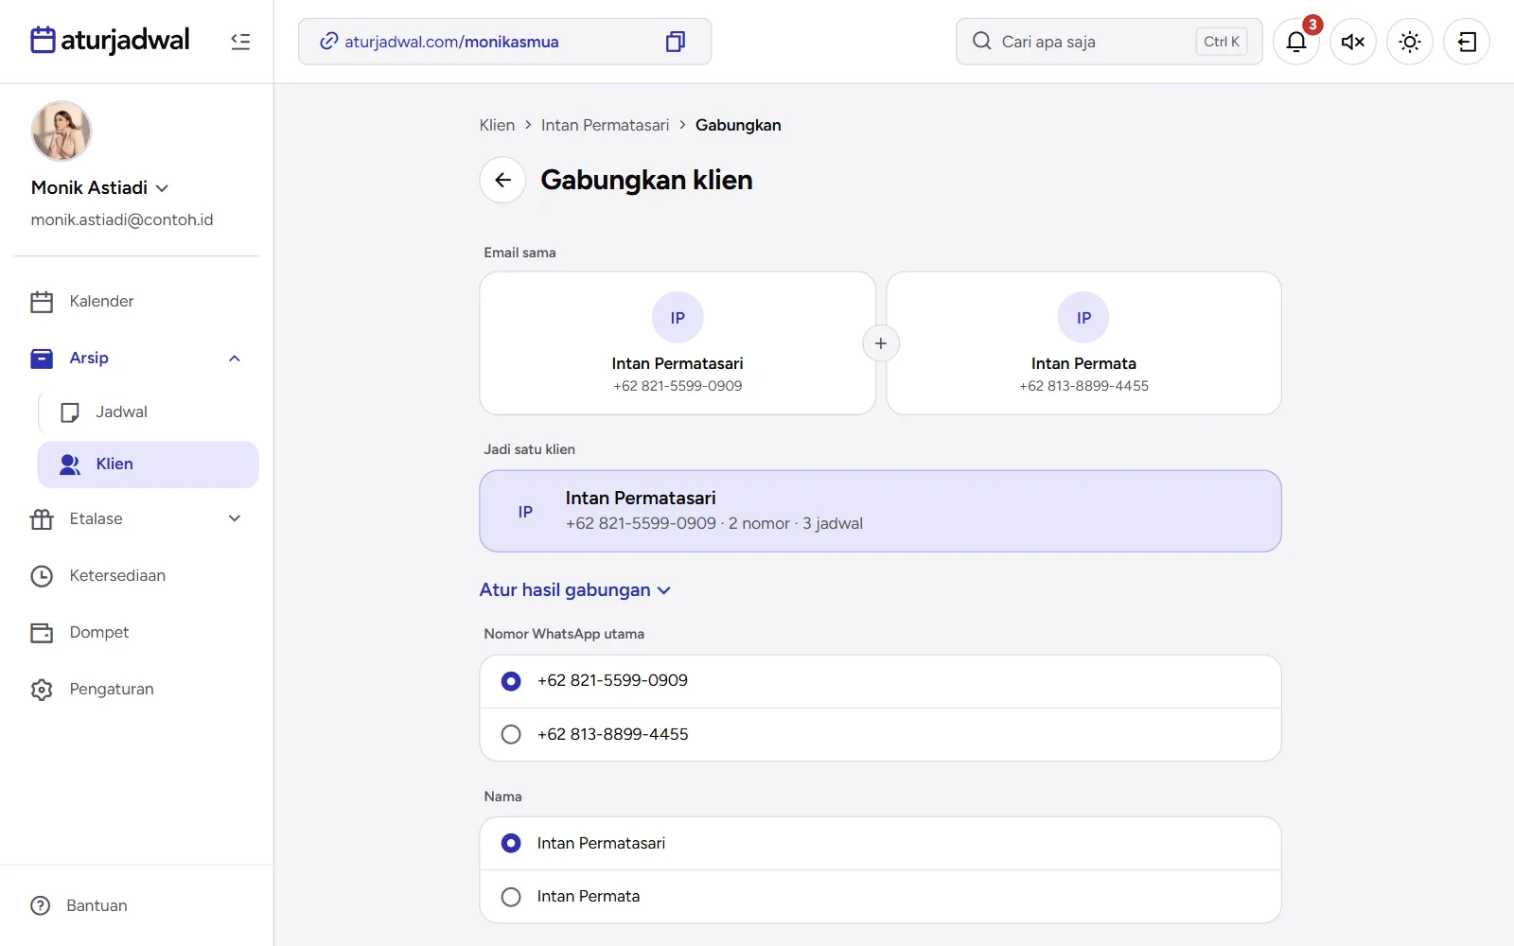Click the Pengaturan gear icon
1514x946 pixels.
(x=42, y=690)
